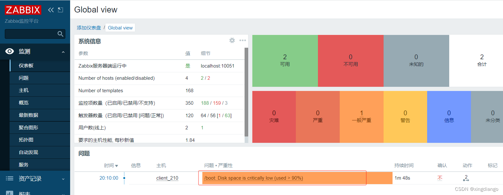Open 系统信息 widget three-dots menu
Viewport: 503px width, 195px height.
tap(243, 40)
